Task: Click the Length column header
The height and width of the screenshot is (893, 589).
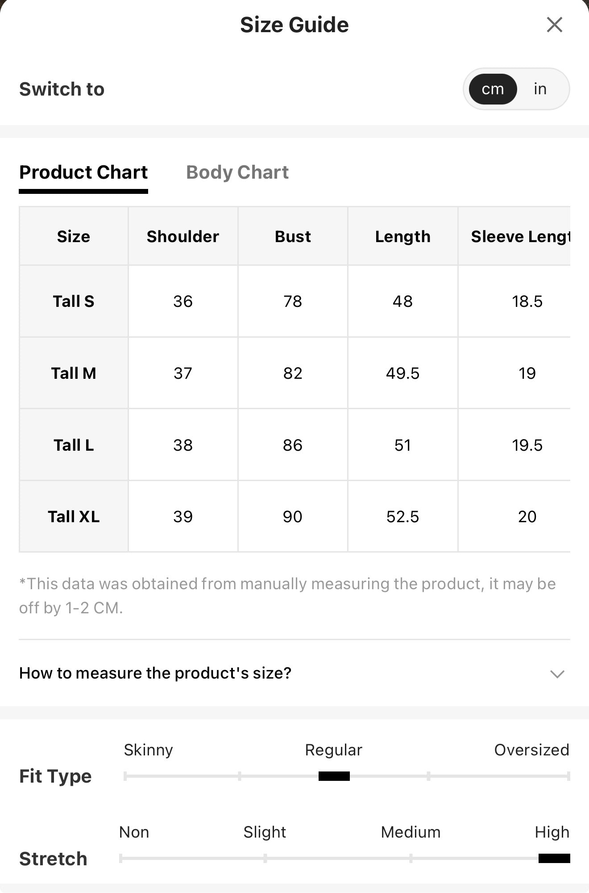Action: pyautogui.click(x=403, y=236)
